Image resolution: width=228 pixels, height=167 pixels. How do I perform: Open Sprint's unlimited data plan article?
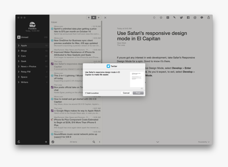point(76,30)
